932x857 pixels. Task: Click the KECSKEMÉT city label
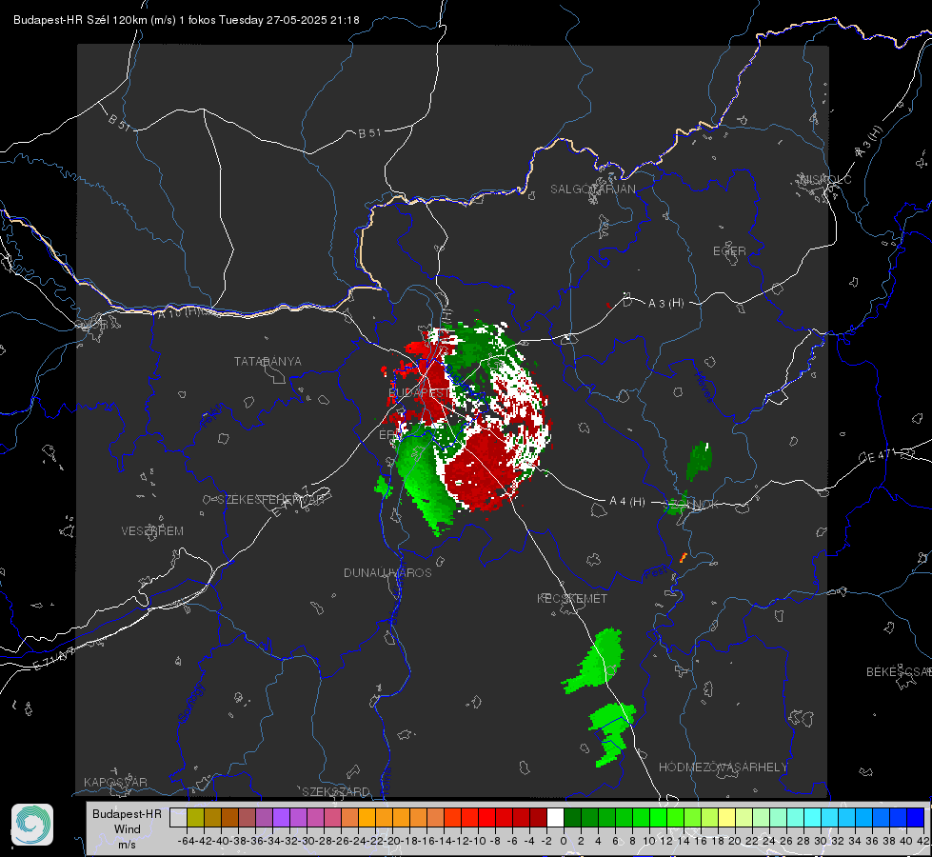coord(572,598)
